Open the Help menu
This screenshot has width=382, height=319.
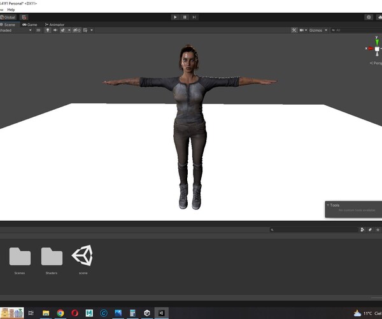coord(11,10)
